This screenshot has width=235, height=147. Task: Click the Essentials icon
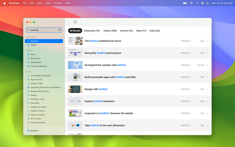coord(29,103)
